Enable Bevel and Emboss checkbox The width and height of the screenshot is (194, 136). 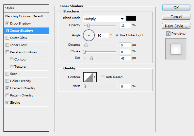coord(7,52)
